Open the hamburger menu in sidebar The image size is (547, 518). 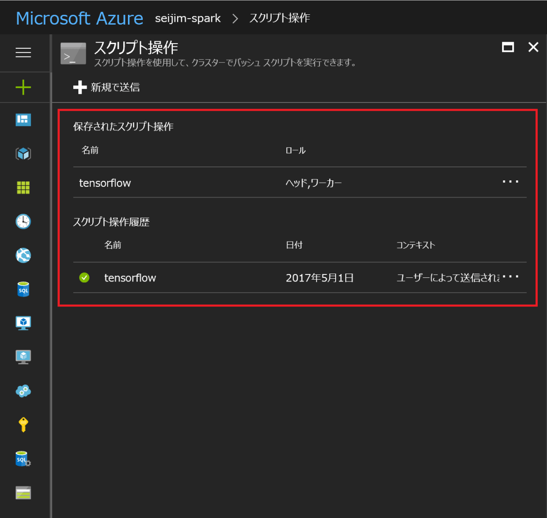coord(23,52)
